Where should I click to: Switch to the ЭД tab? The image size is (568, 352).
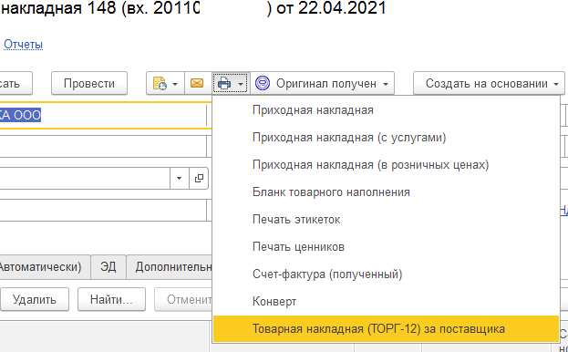click(108, 267)
